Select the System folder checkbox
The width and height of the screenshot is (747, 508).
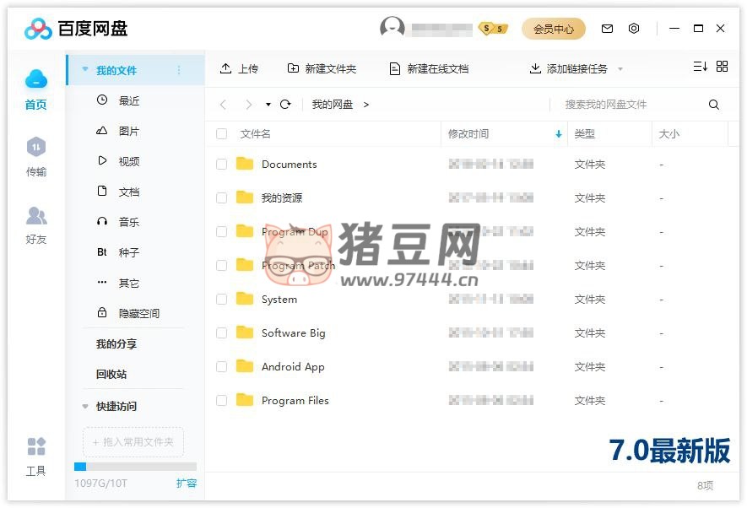tap(221, 300)
